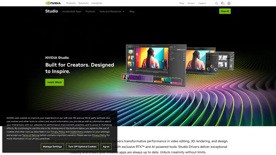Open the Products menu in top bar
The height and width of the screenshot is (155, 276).
tap(71, 3)
